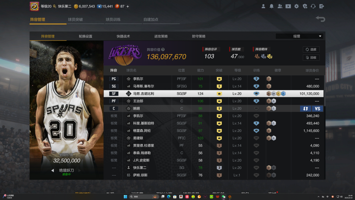This screenshot has width=355, height=200.
Task: Click the 选拔 button
Action: [311, 49]
